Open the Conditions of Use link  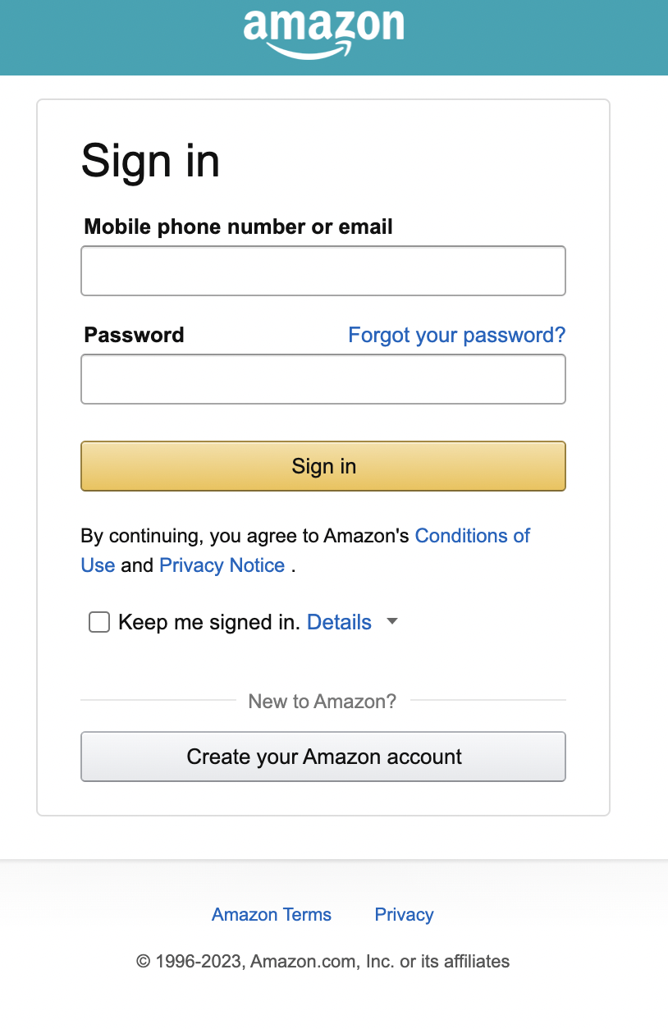[x=472, y=536]
